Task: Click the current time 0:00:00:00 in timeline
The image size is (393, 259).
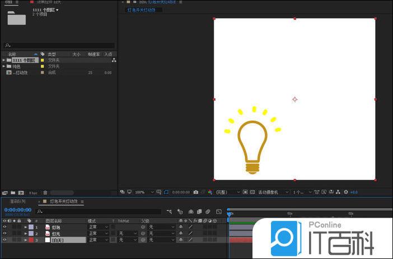Action: 17,210
